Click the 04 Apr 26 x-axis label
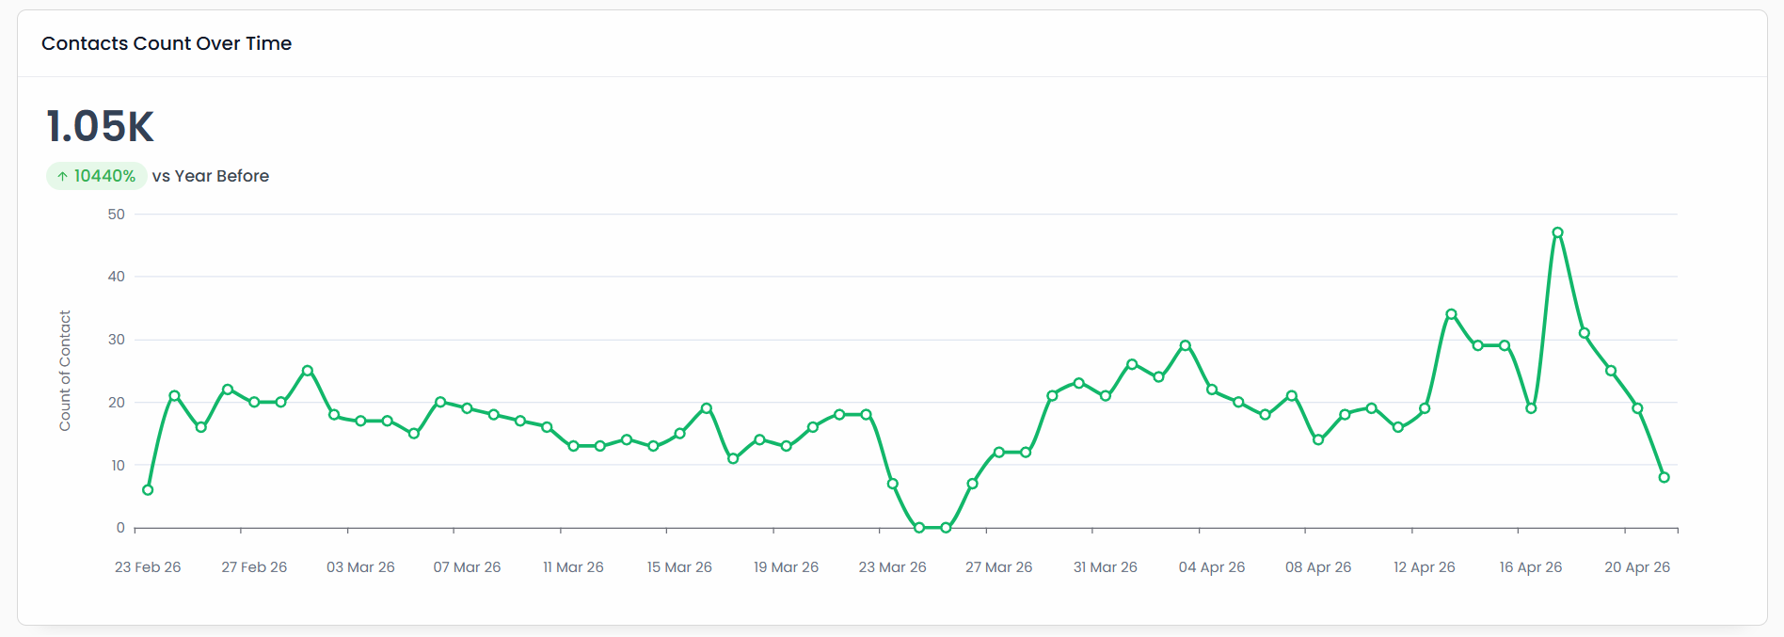 tap(1211, 567)
